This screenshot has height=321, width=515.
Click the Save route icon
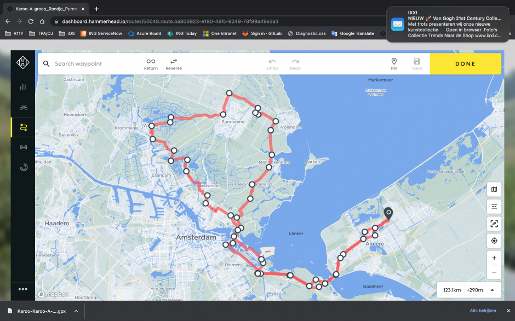click(x=417, y=64)
